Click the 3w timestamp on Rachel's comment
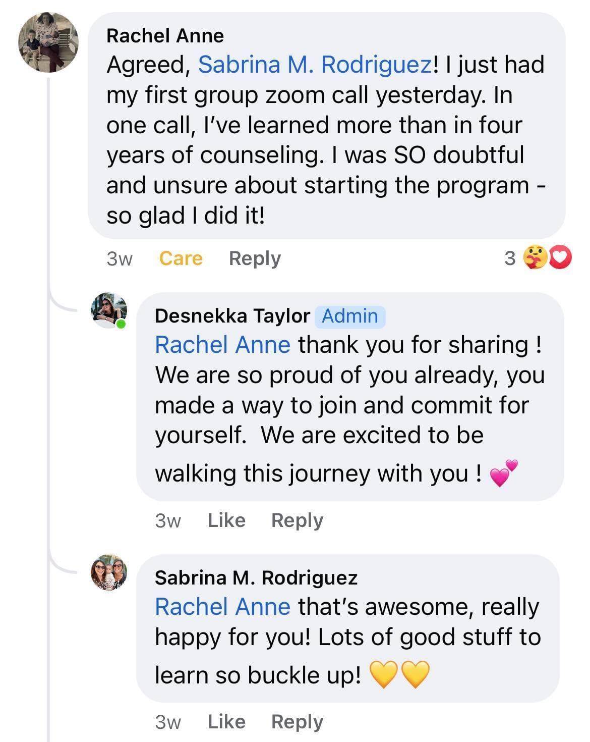The height and width of the screenshot is (742, 590). pyautogui.click(x=120, y=258)
